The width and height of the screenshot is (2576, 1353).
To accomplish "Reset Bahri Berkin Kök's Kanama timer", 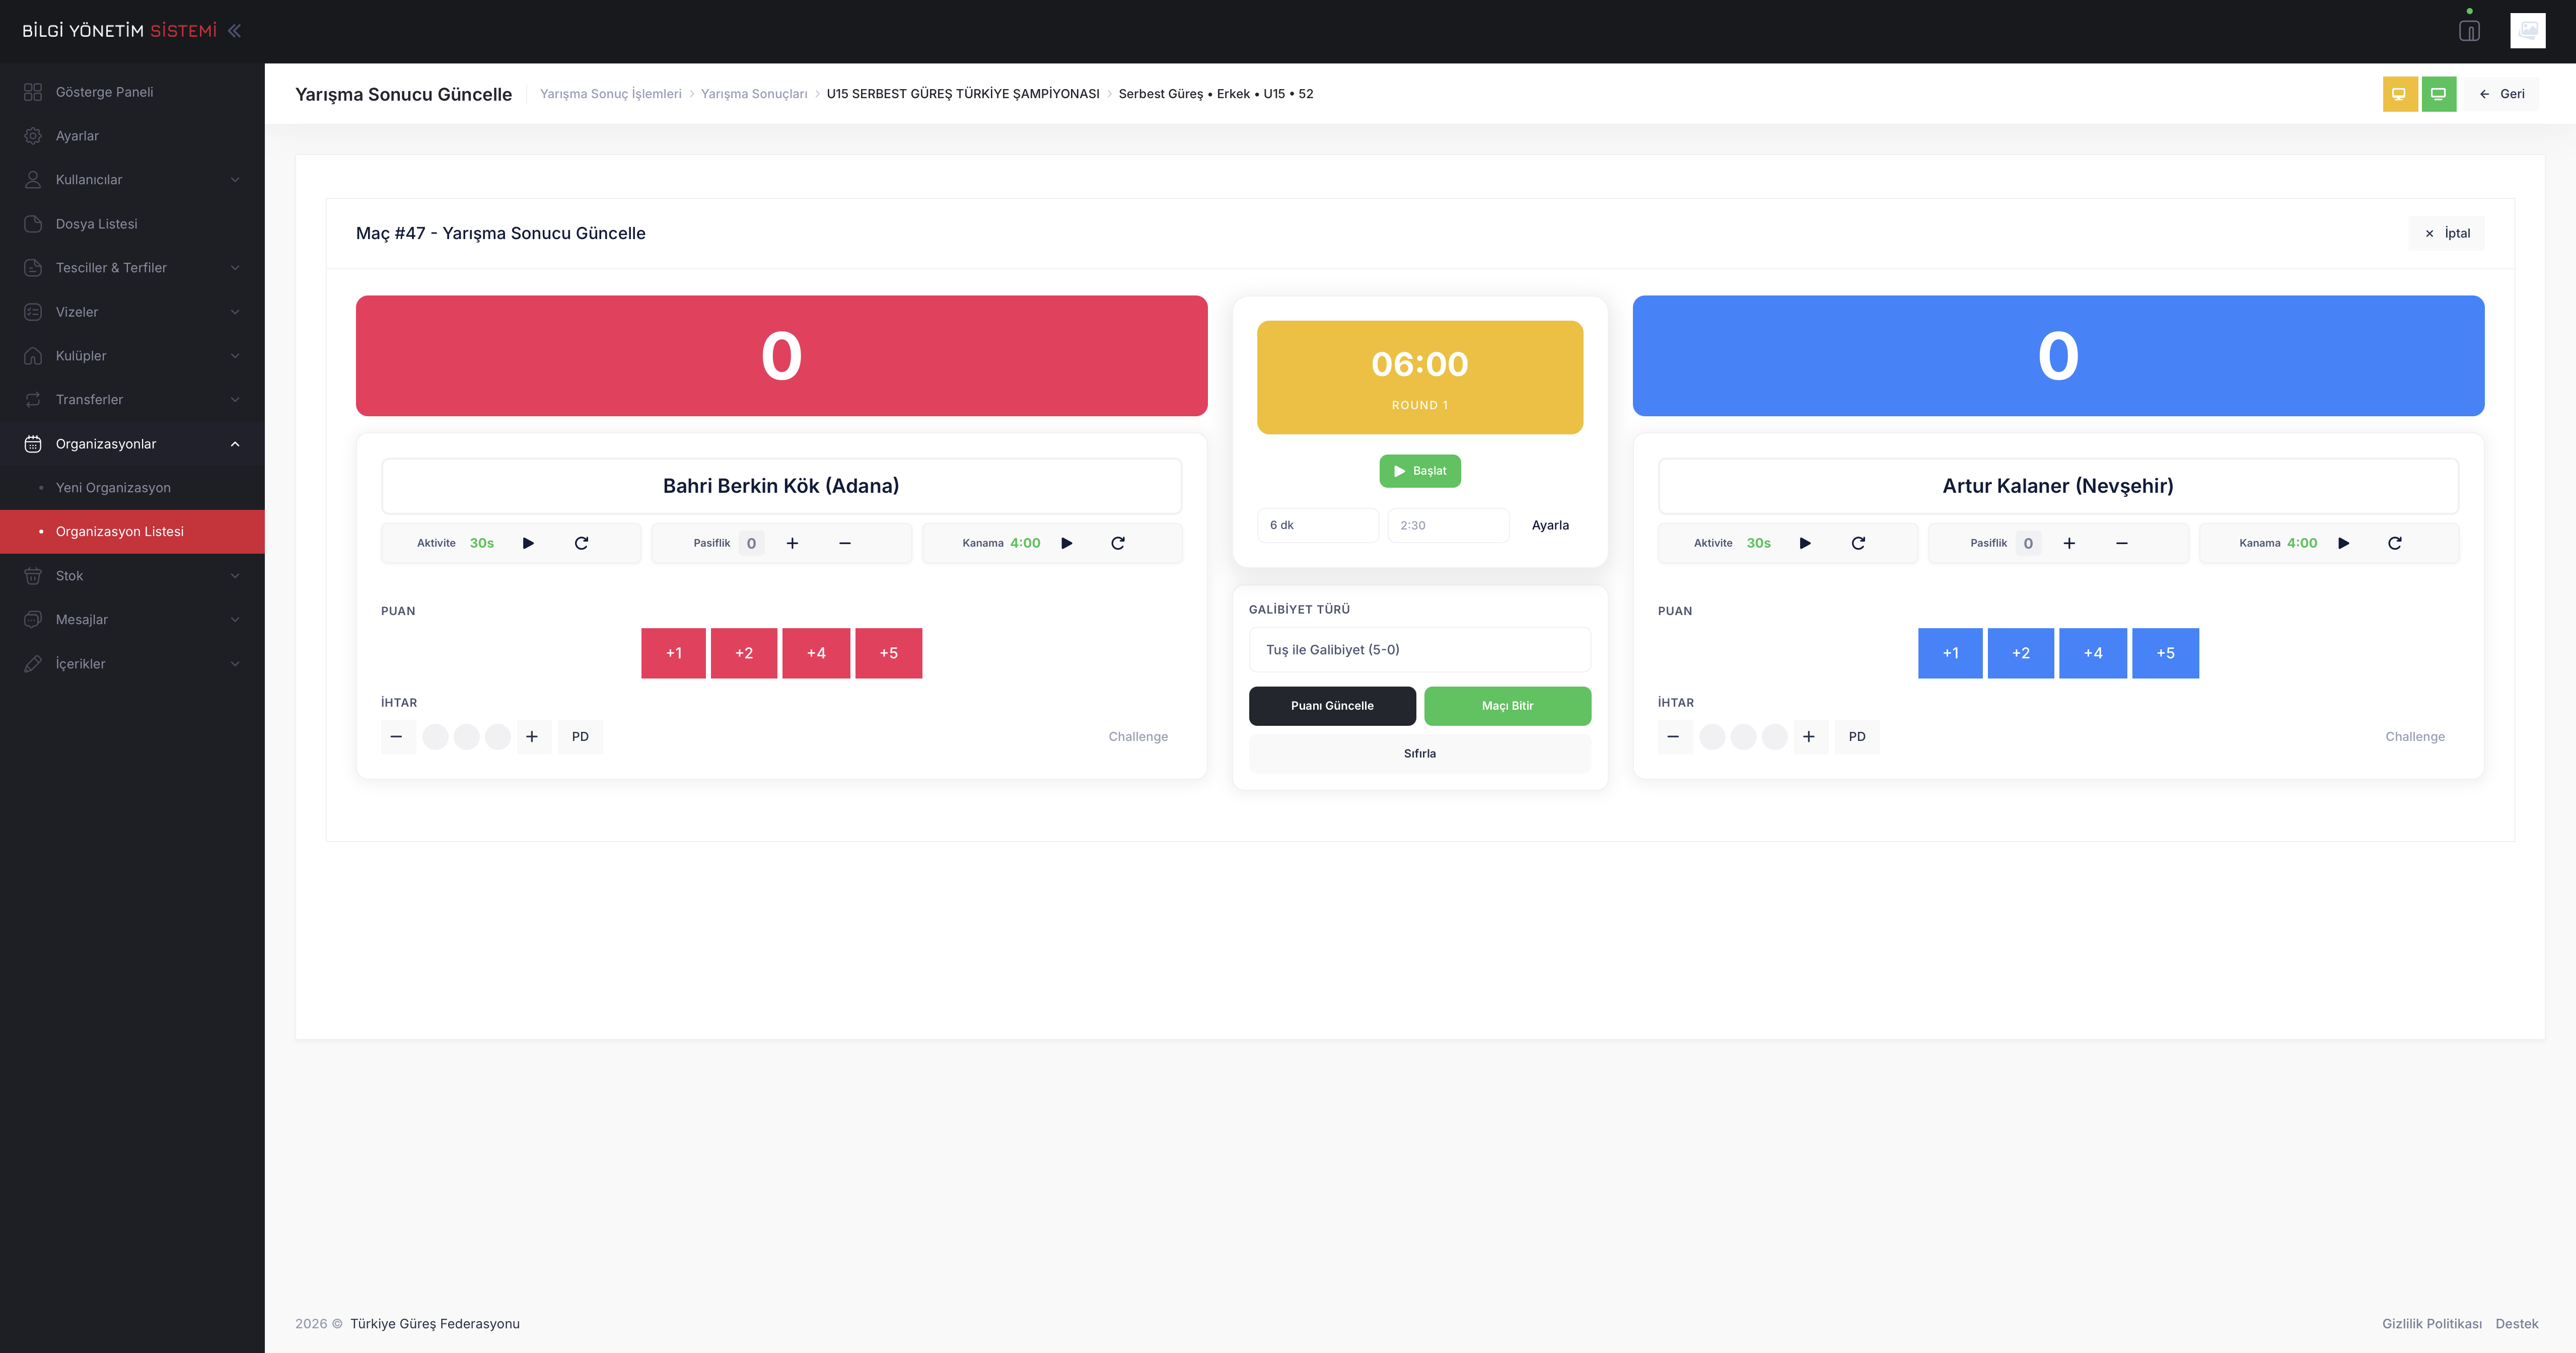I will pyautogui.click(x=1118, y=543).
